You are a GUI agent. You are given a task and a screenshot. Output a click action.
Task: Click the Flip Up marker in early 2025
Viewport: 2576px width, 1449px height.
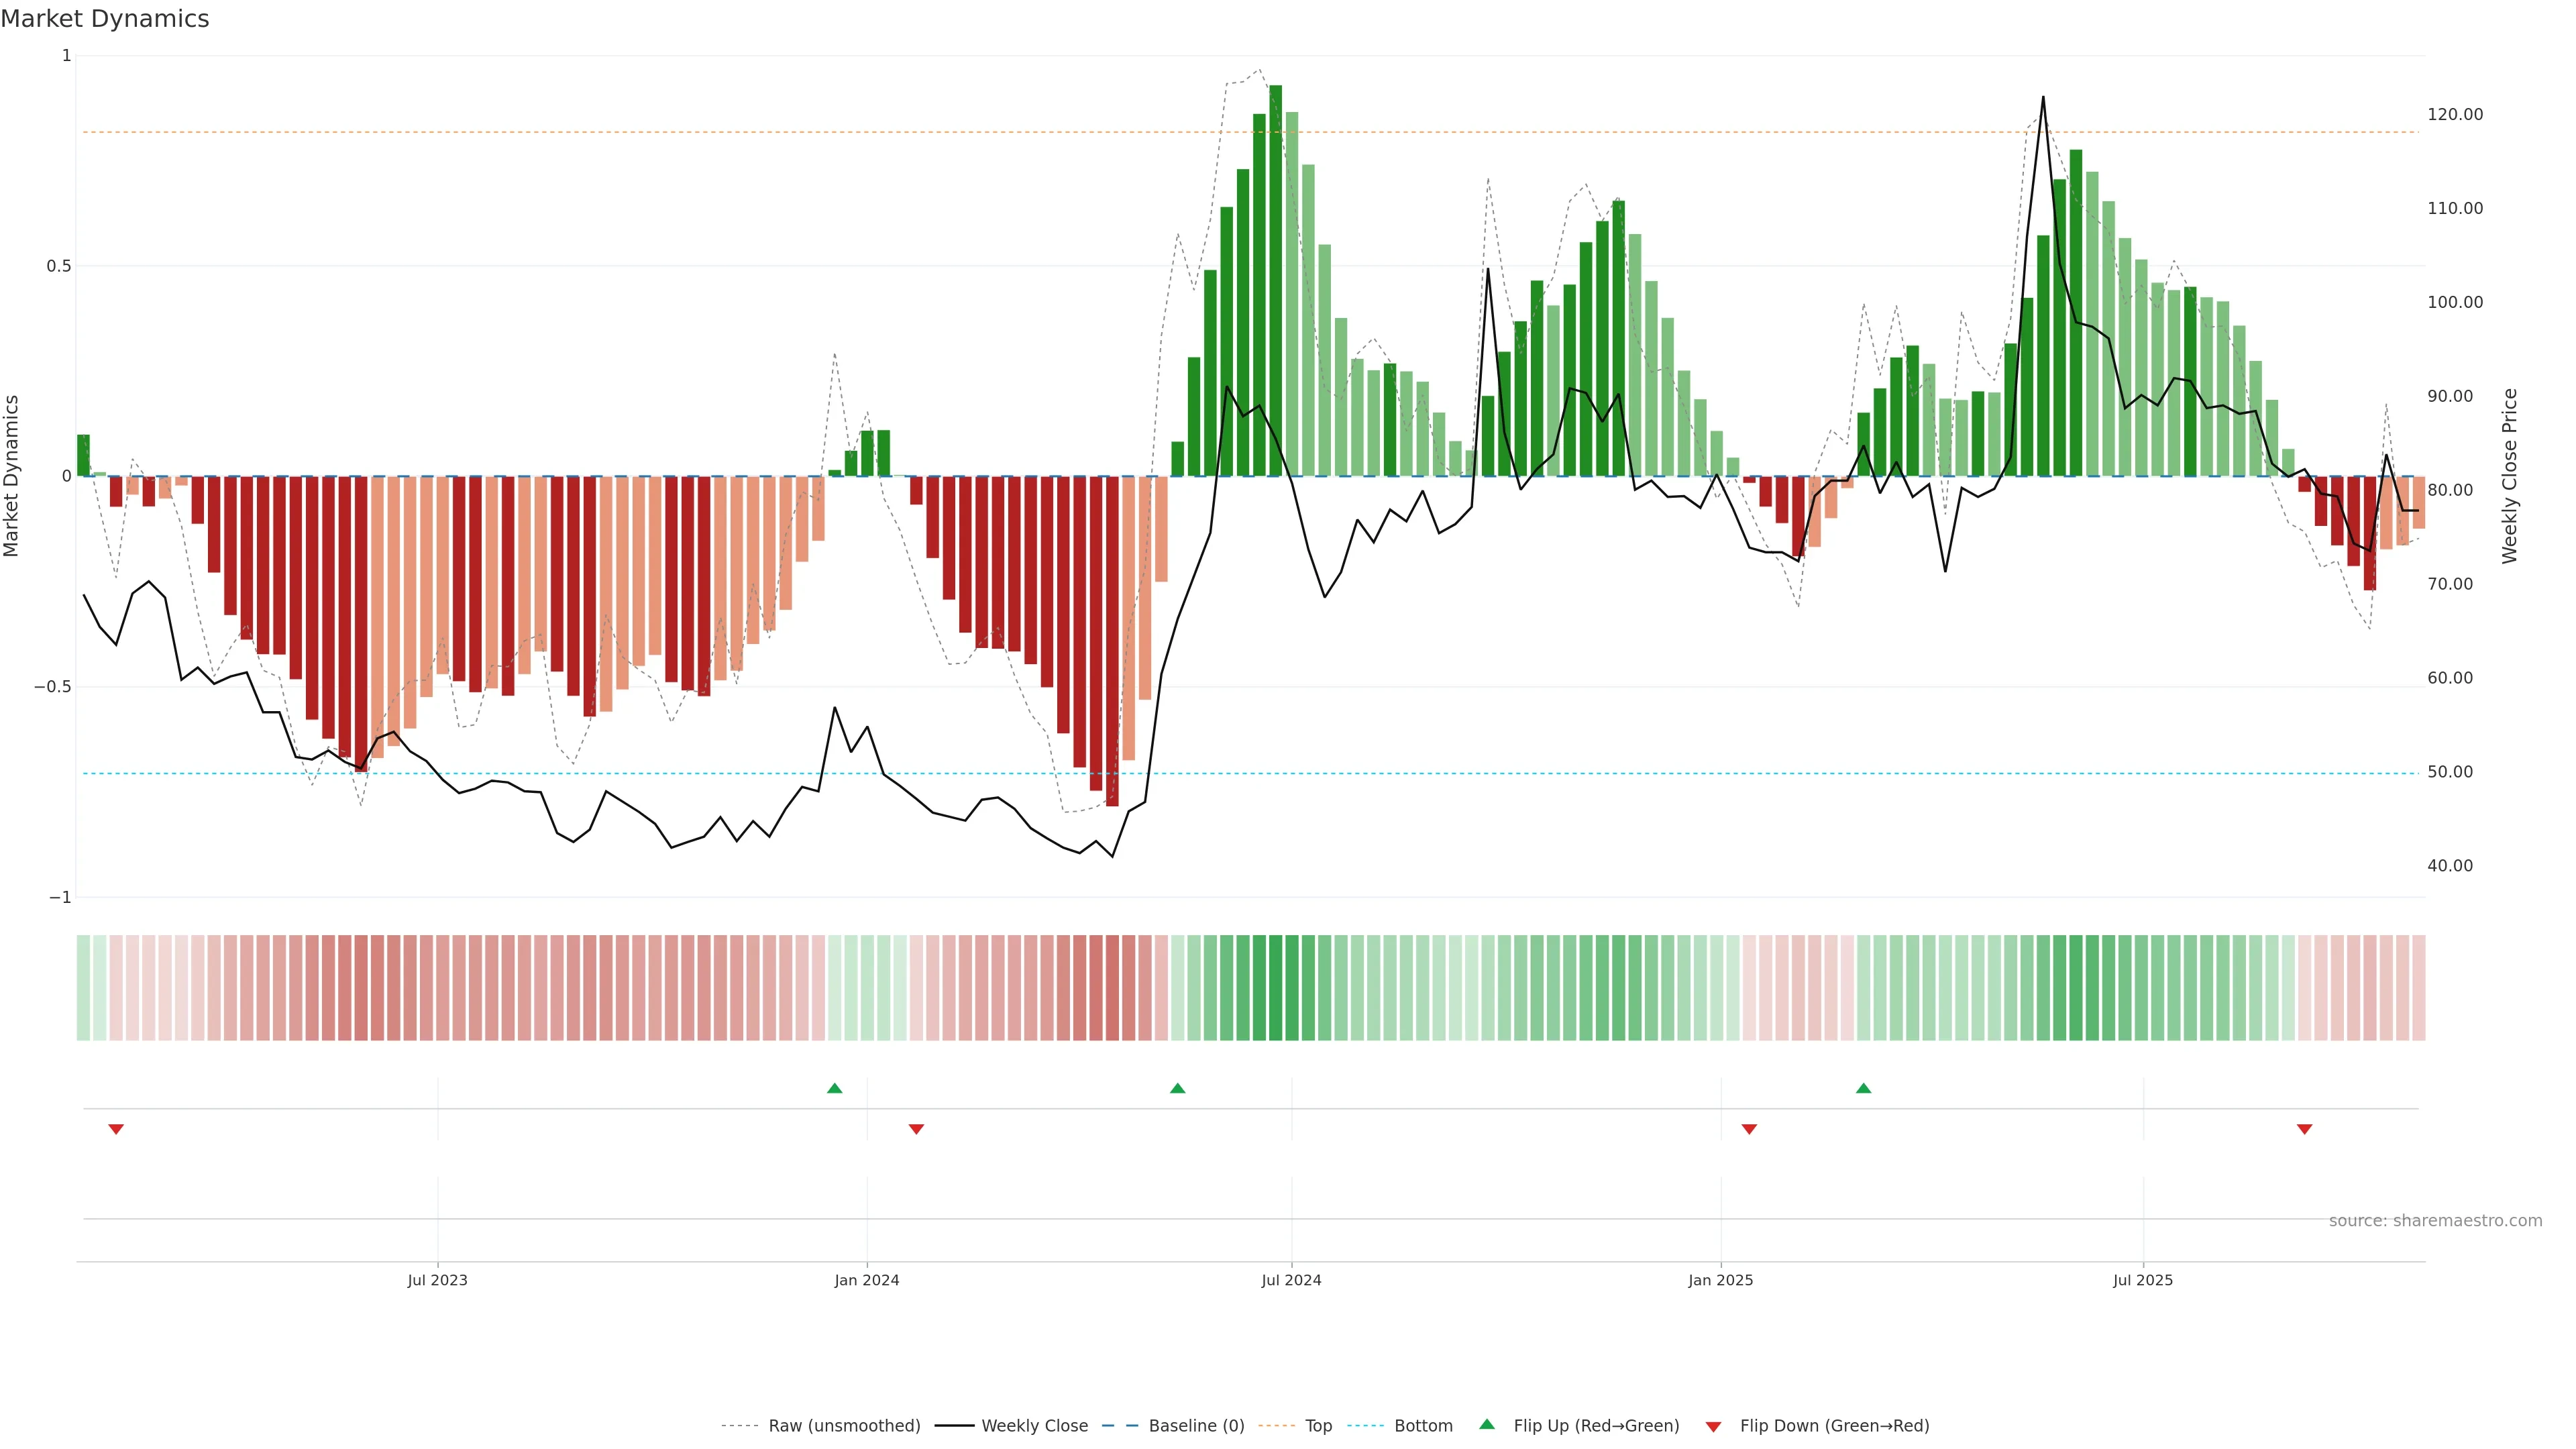[1863, 1088]
